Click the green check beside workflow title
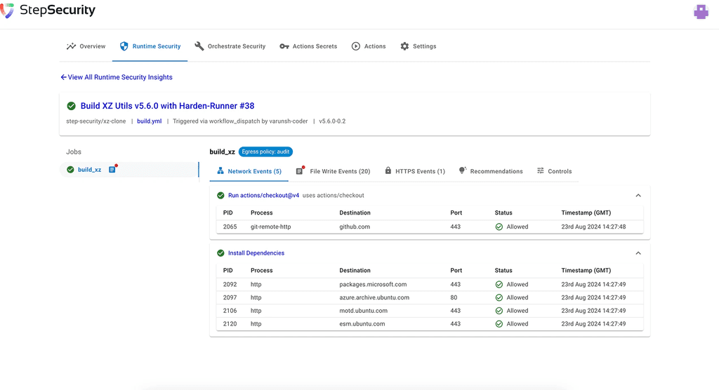 (71, 106)
